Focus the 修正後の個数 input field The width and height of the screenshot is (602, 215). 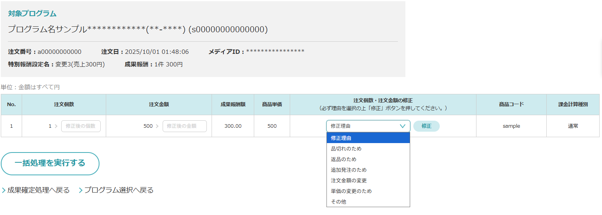coord(81,126)
